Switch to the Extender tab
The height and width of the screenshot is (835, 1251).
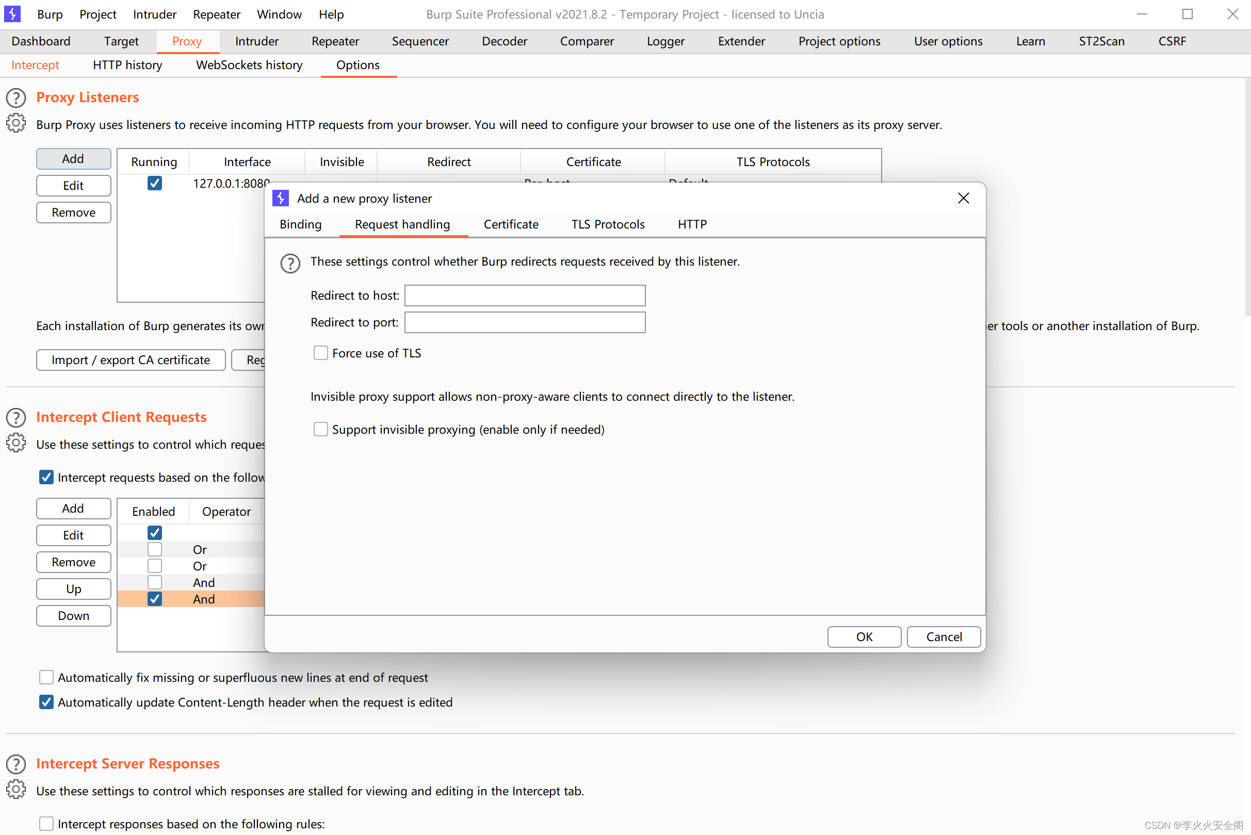741,42
